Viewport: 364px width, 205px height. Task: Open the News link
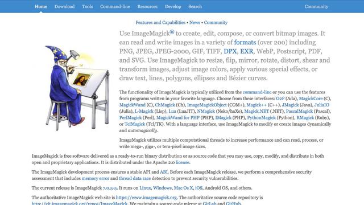coord(195,23)
